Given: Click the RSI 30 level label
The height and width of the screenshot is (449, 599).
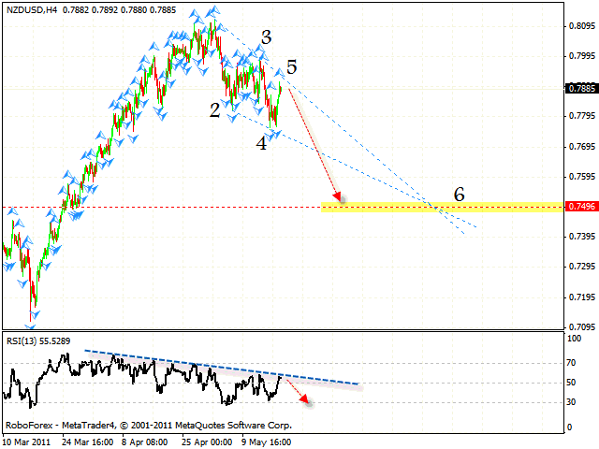Looking at the screenshot, I should coord(572,402).
